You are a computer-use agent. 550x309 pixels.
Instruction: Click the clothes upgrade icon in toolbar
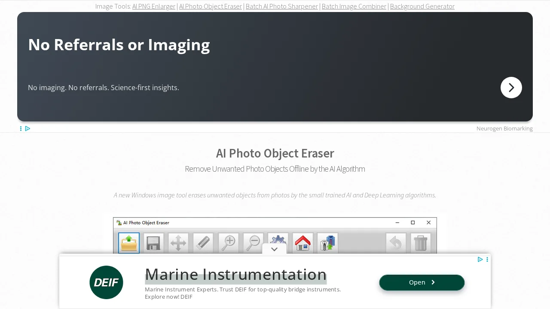click(327, 243)
